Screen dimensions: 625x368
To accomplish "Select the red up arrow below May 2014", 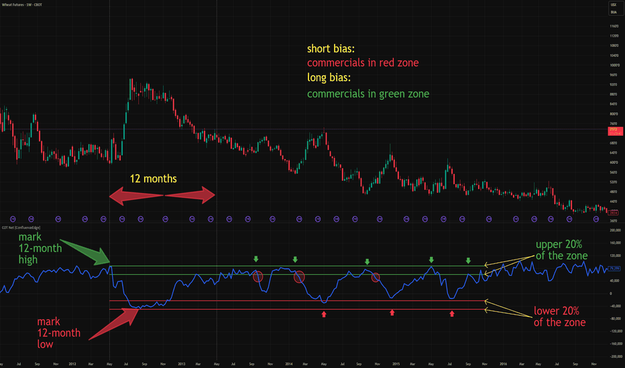I will (x=324, y=314).
